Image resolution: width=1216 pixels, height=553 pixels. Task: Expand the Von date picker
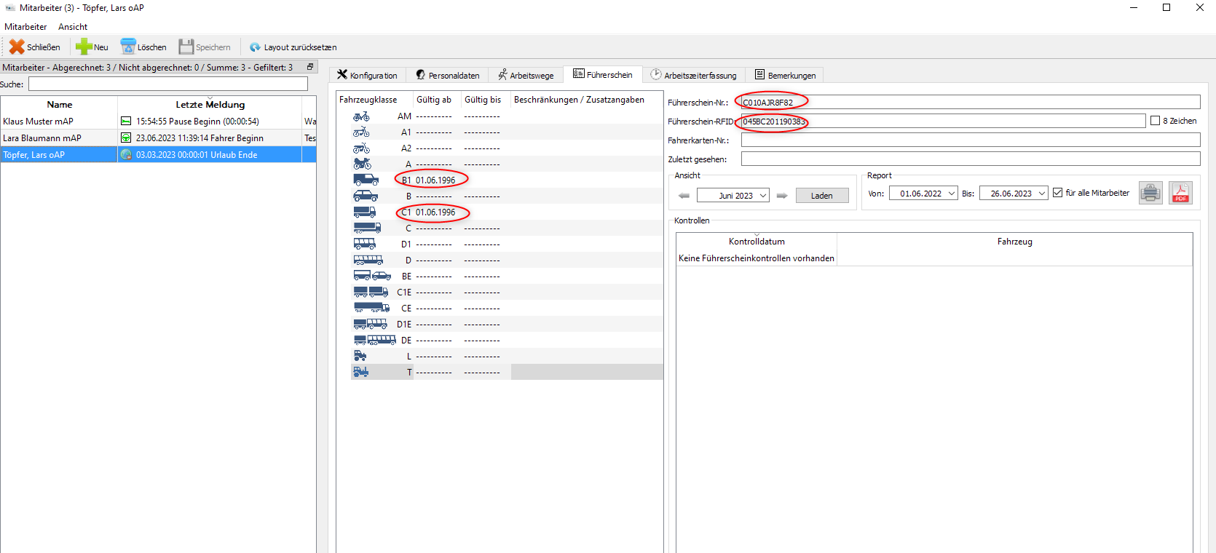tap(951, 194)
